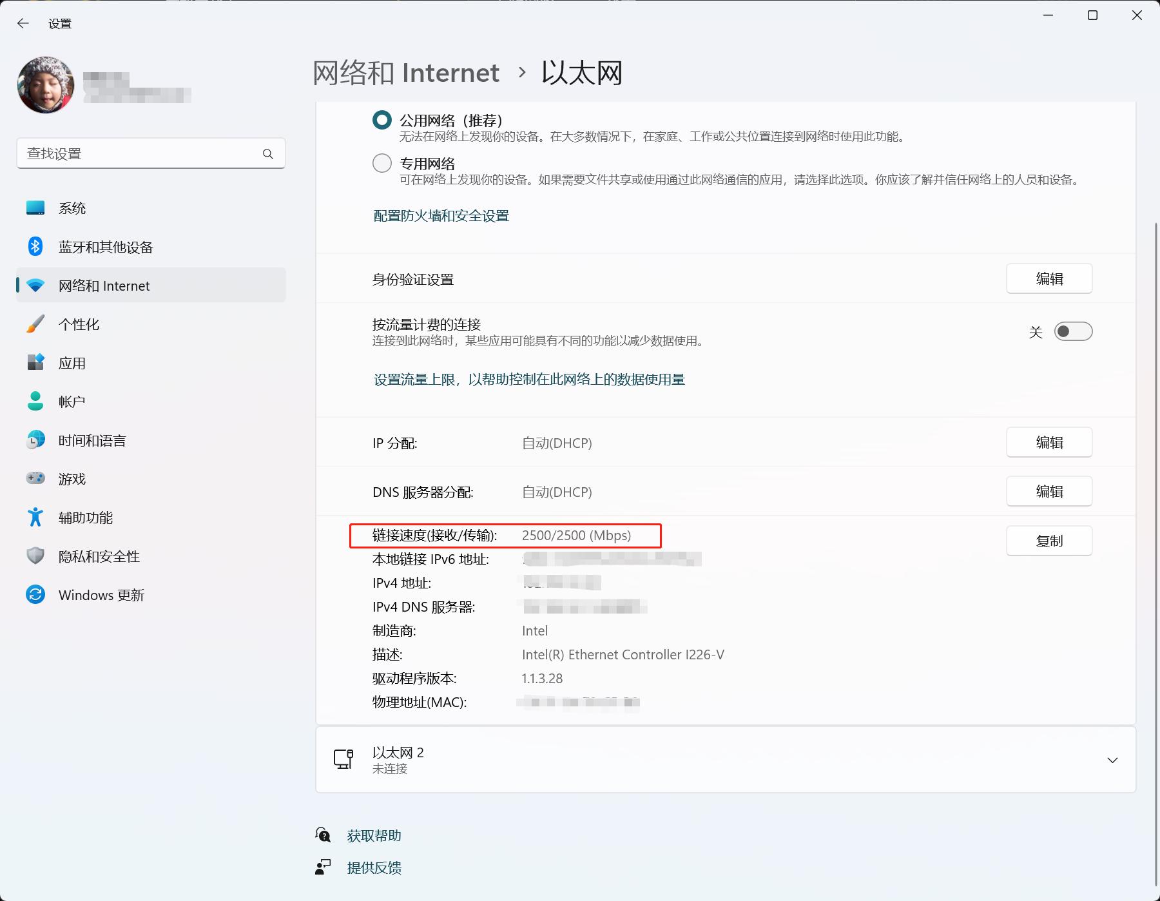Image resolution: width=1160 pixels, height=901 pixels.
Task: Expand the 以太网 2 section
Action: click(1112, 760)
